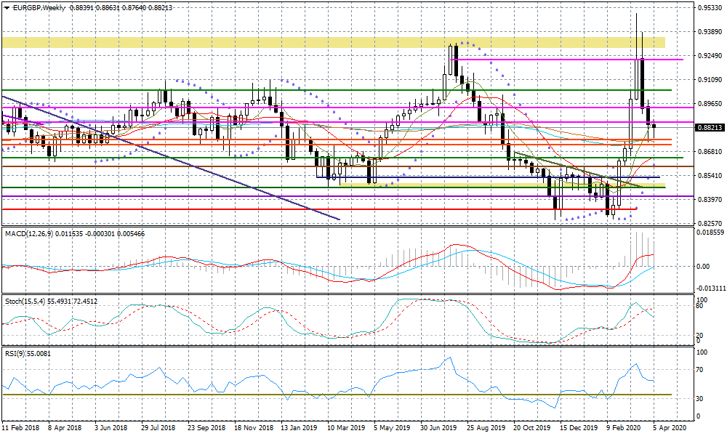Click the RSI(9) indicator label
727x436 pixels.
point(16,354)
